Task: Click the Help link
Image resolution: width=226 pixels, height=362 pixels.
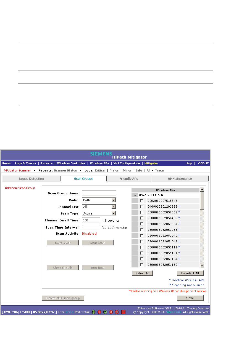Action: pyautogui.click(x=189, y=163)
